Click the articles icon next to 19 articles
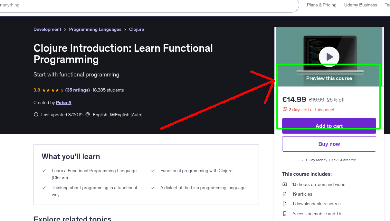The image size is (390, 221). 285,194
